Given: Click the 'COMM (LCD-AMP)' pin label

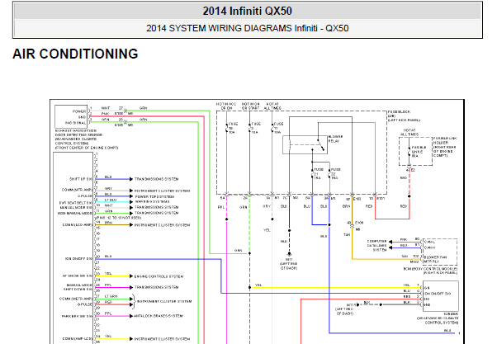Looking at the screenshot, I should point(78,225).
